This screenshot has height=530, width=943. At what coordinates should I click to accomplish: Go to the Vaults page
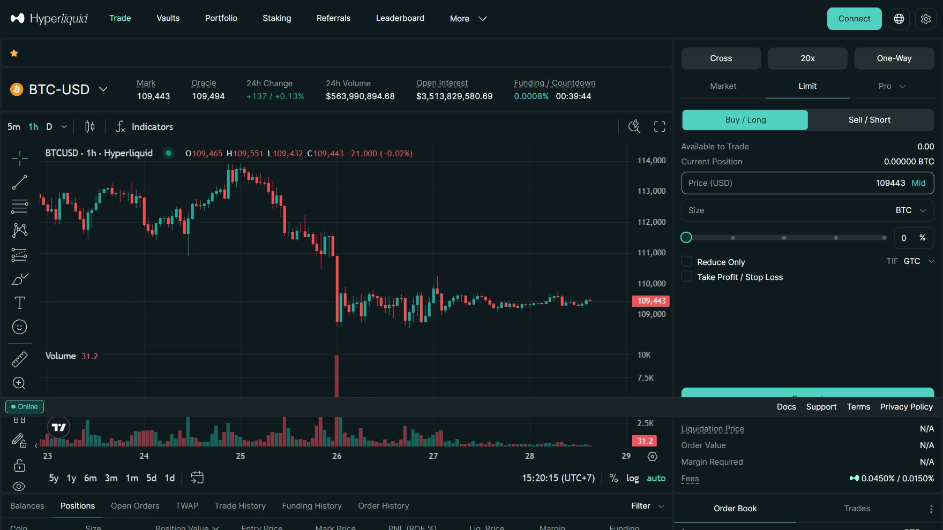click(x=168, y=18)
